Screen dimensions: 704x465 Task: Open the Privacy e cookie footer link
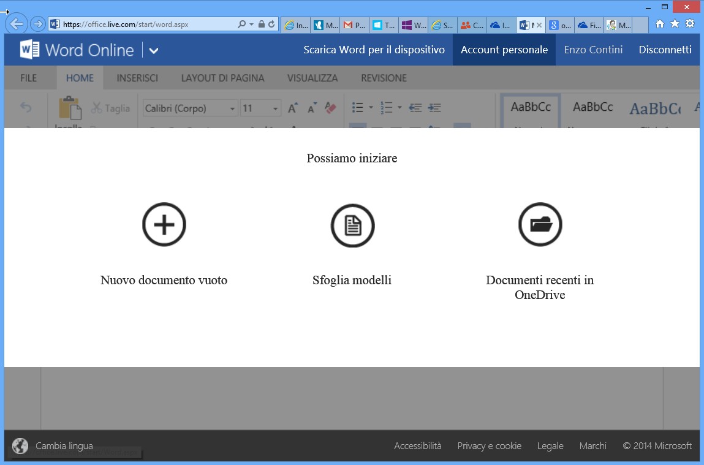pyautogui.click(x=489, y=446)
